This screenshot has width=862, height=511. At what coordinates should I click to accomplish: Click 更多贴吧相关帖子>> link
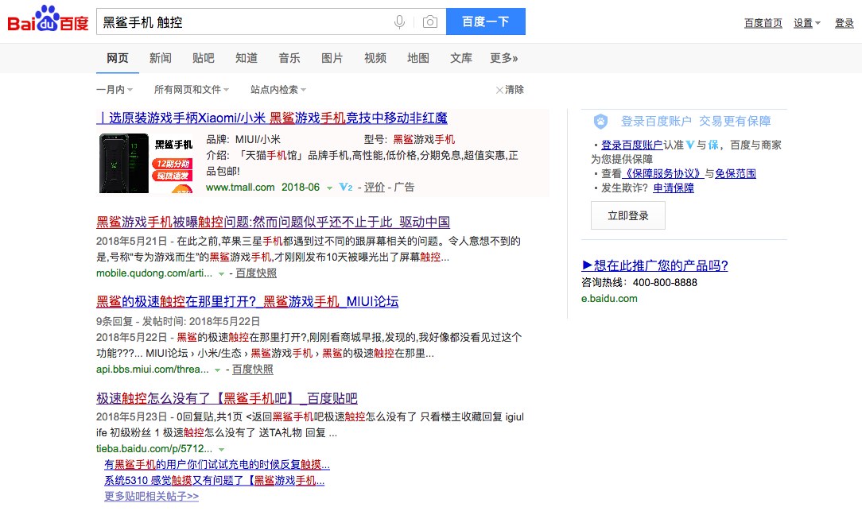click(152, 497)
